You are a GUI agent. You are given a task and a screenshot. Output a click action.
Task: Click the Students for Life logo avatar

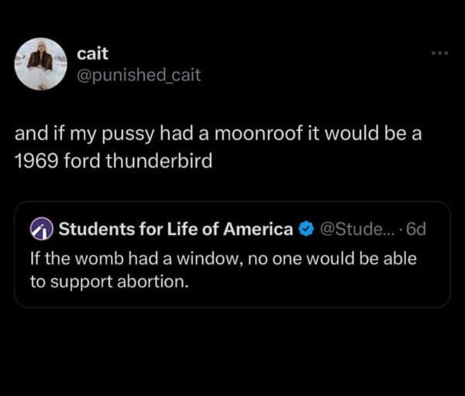pos(40,229)
